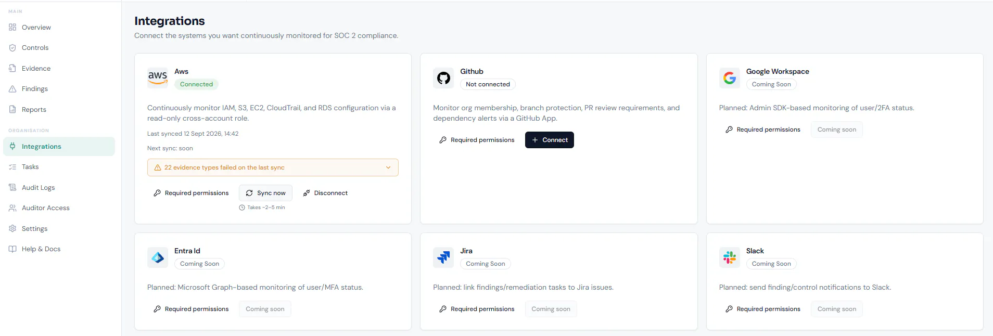The image size is (993, 336).
Task: Click the Auditor Access users icon
Action: point(12,208)
